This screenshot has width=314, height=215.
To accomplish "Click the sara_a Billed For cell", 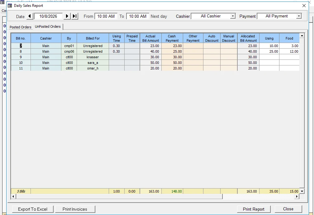I will tap(93, 63).
